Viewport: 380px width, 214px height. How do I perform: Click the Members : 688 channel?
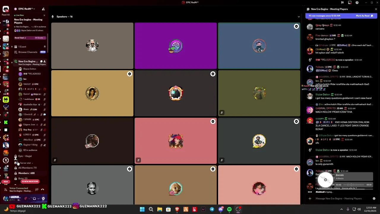(x=26, y=173)
